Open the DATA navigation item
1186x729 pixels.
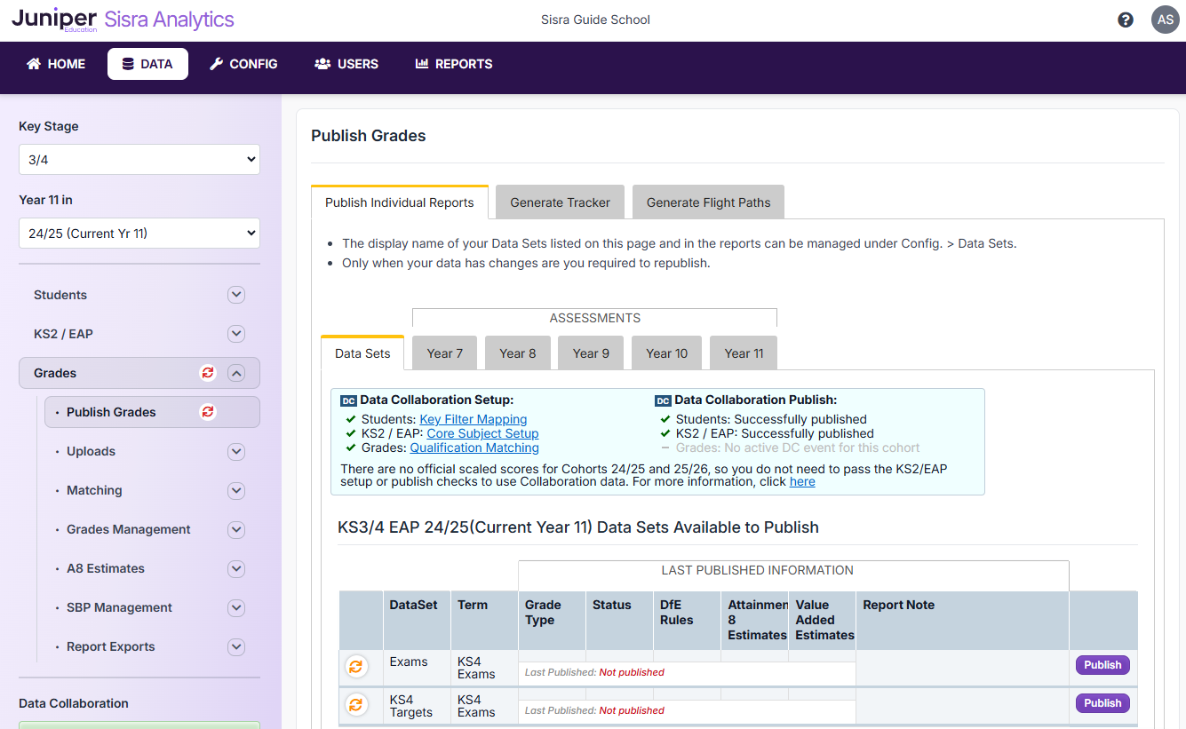pyautogui.click(x=147, y=64)
